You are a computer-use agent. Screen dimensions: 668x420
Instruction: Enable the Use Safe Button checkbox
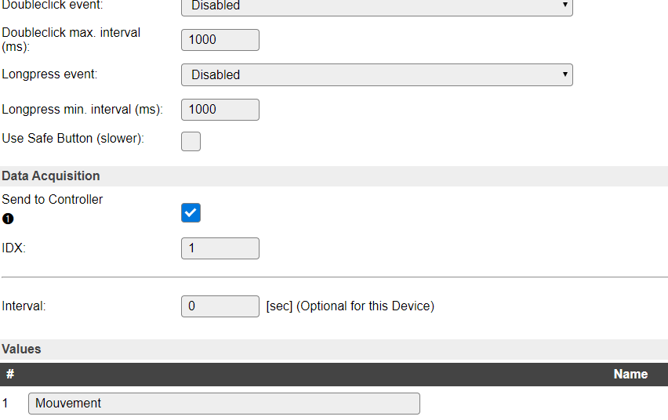[191, 141]
